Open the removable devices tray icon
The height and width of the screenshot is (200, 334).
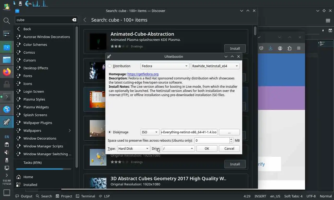tap(7, 160)
